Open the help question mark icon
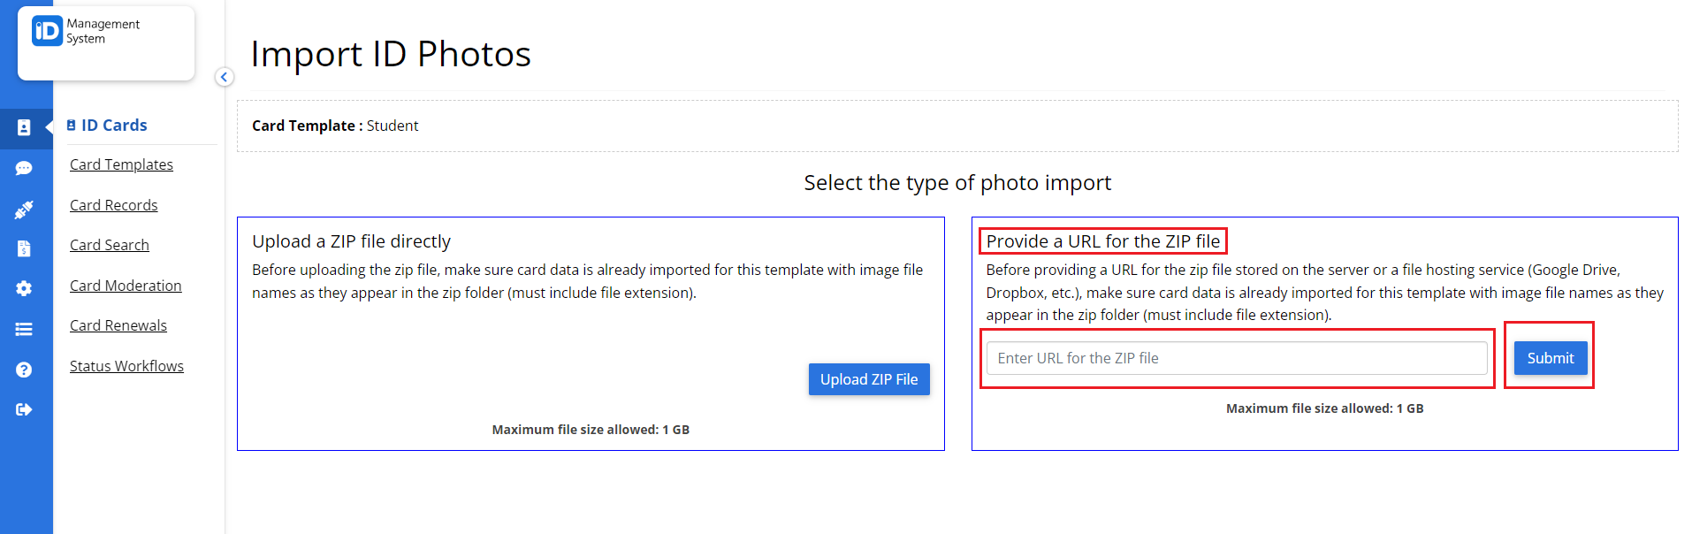The image size is (1692, 534). tap(25, 369)
